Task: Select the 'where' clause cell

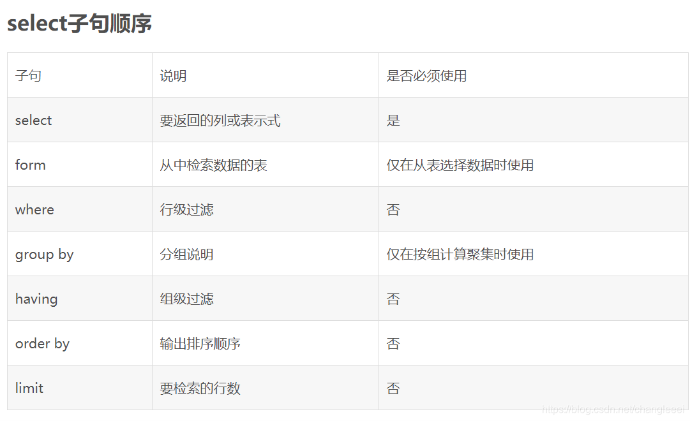Action: (x=80, y=209)
